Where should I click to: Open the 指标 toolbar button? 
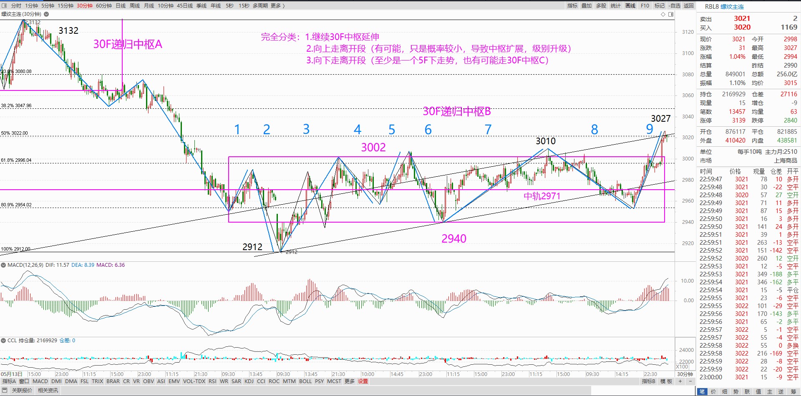pyautogui.click(x=572, y=6)
